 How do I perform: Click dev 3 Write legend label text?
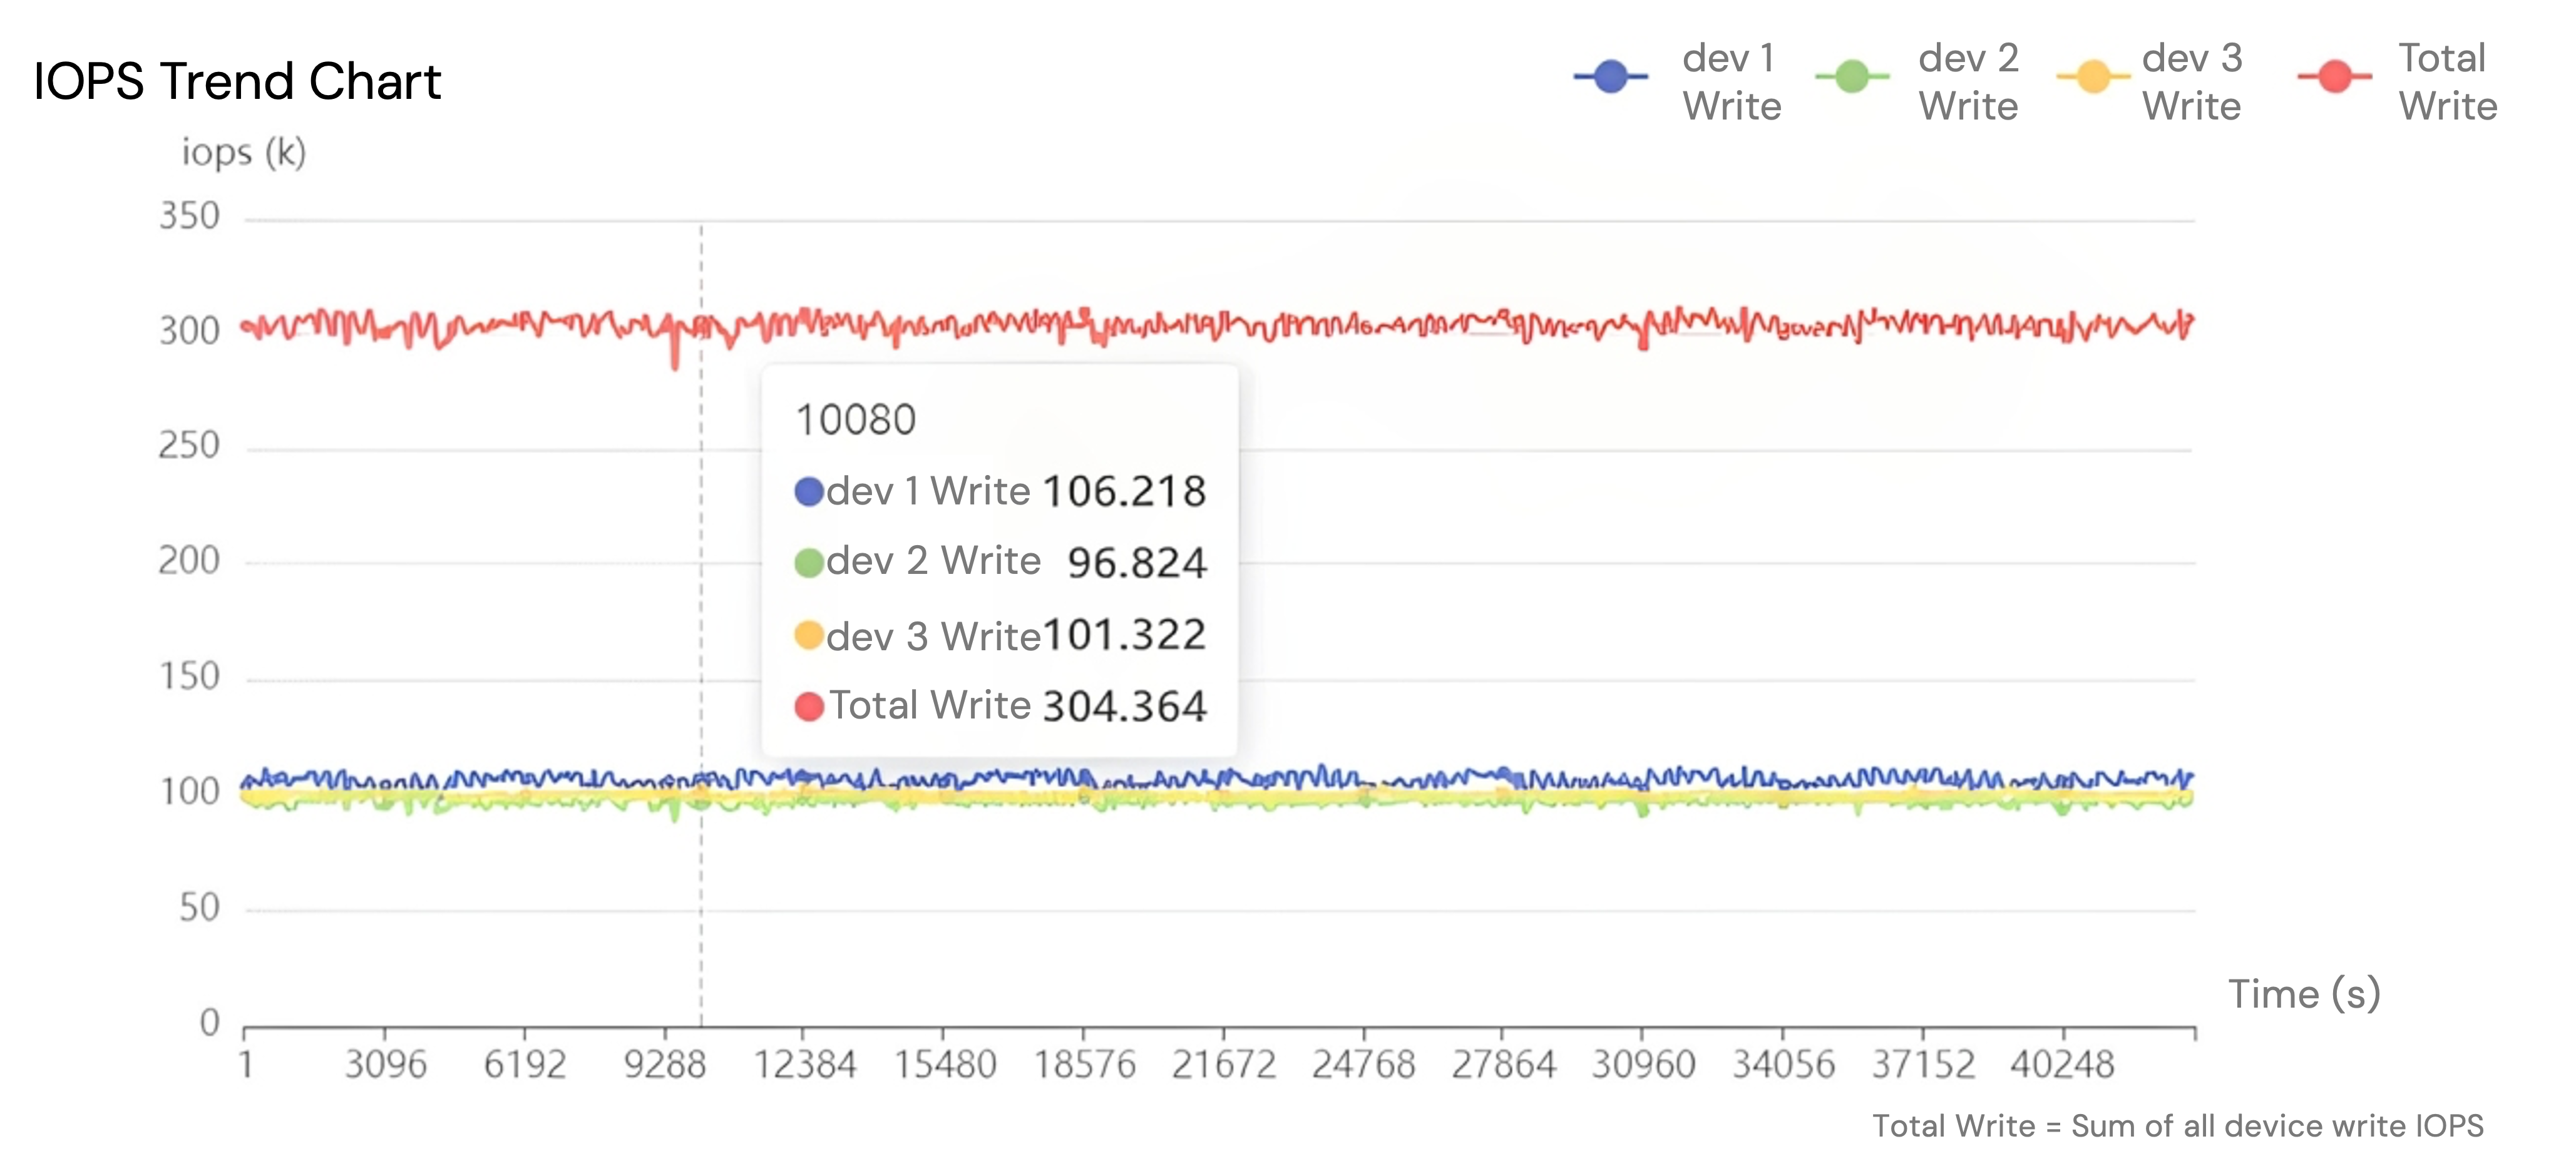pos(2191,82)
